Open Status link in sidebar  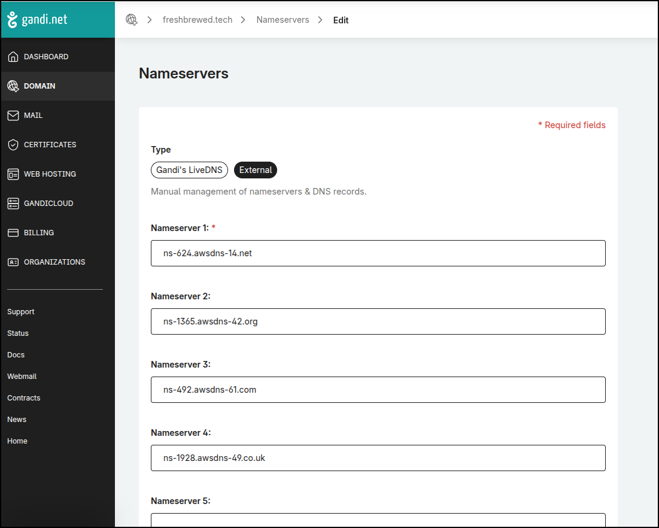17,333
